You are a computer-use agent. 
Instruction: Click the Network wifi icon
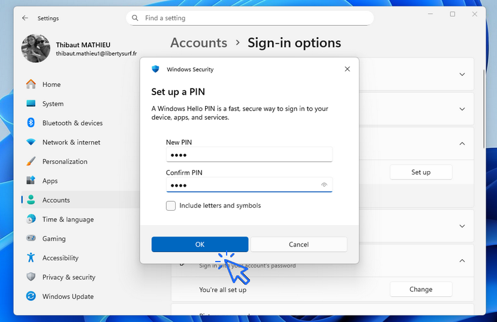31,142
